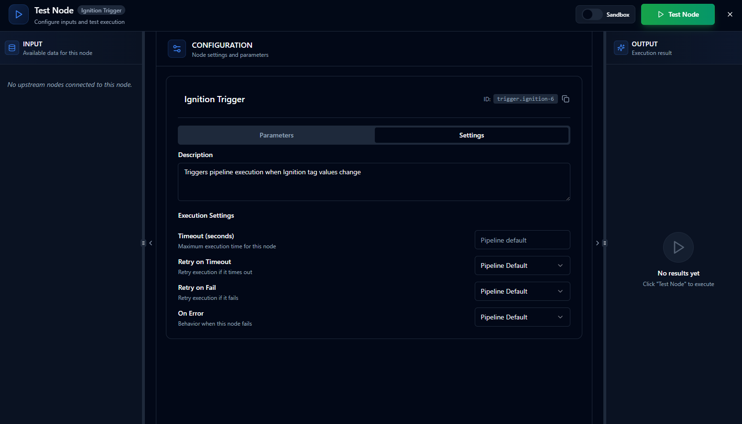Collapse the output panel with right chevron

tap(597, 243)
